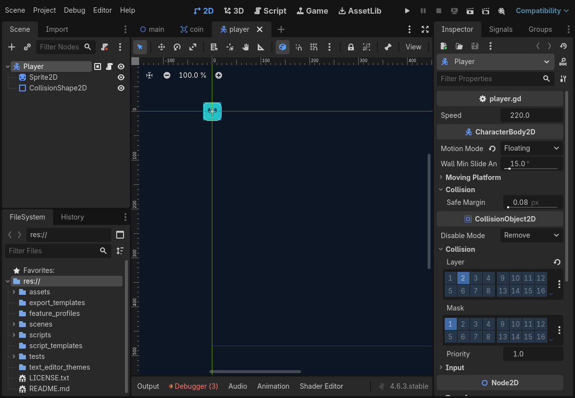Save the edited resource in Inspector
575x398 pixels.
pos(474,46)
